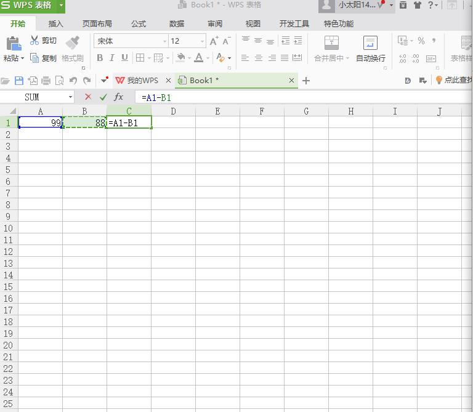The width and height of the screenshot is (473, 412).
Task: Select column D header
Action: pos(173,111)
